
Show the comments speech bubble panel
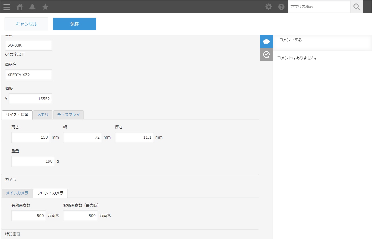[x=266, y=42]
